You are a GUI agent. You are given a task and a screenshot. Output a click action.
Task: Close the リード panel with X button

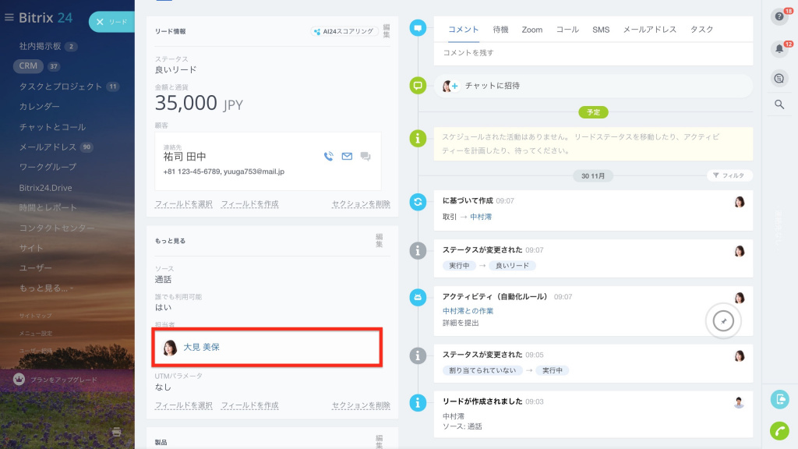click(100, 22)
